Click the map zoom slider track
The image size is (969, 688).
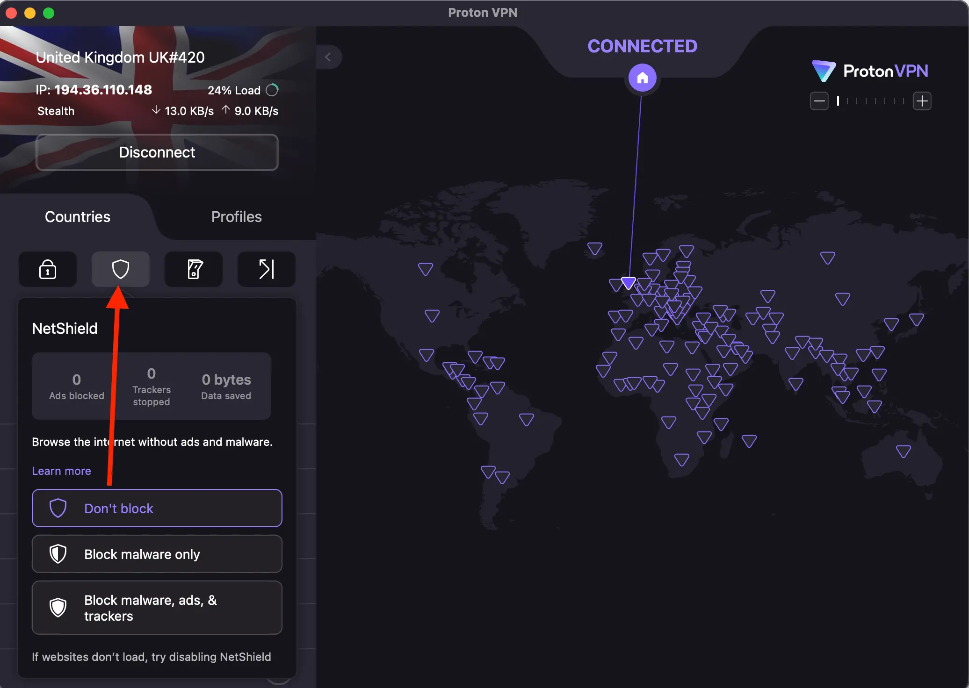(871, 100)
